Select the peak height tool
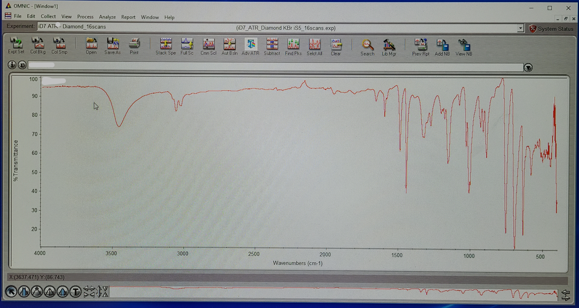Screen dimensions: 579x308 [49, 292]
